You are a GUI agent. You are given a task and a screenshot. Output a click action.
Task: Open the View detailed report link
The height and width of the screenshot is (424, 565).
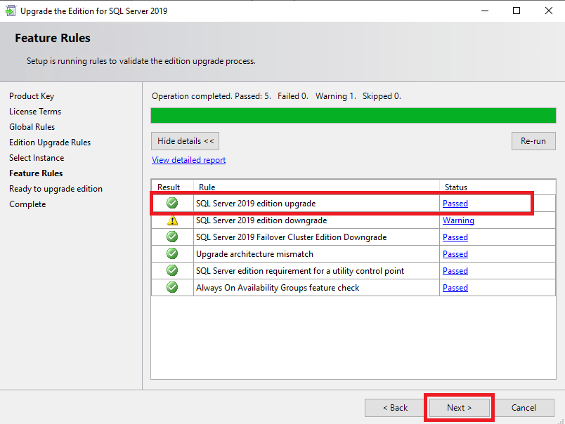tap(188, 160)
